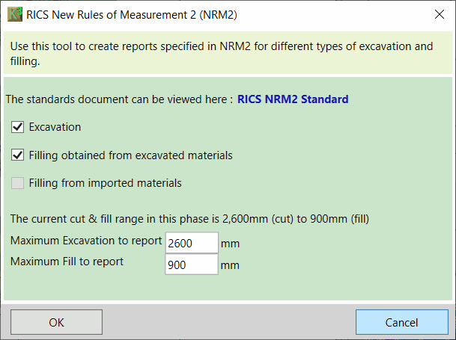Click the Filling from imported materials label
The height and width of the screenshot is (340, 456).
[x=105, y=182]
